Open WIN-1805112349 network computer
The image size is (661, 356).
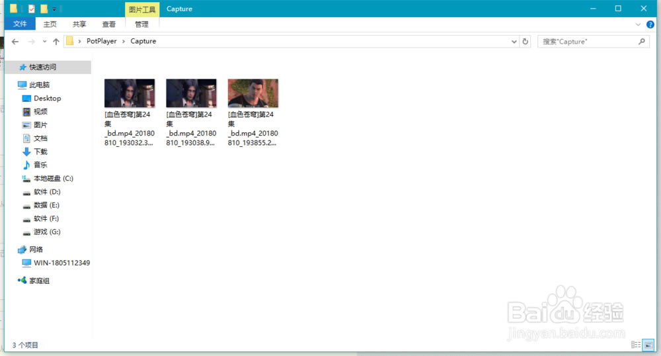pyautogui.click(x=61, y=263)
